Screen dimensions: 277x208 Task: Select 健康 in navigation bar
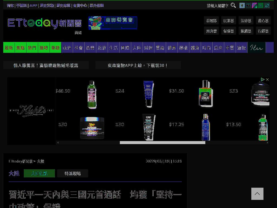[172, 48]
